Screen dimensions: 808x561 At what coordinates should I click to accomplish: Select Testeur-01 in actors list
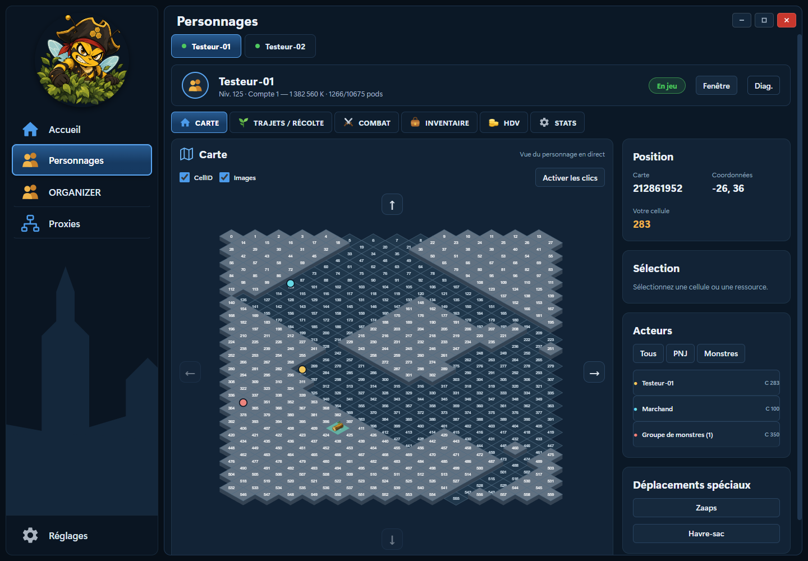pos(706,383)
